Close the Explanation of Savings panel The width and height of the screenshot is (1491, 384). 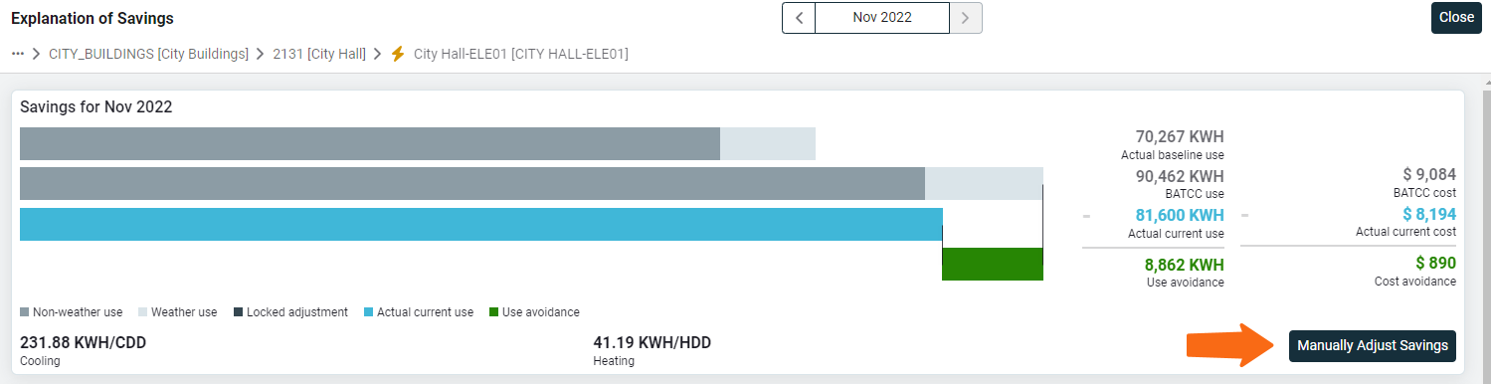click(x=1456, y=18)
